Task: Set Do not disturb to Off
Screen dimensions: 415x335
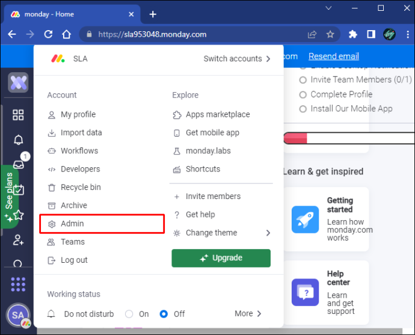Action: tap(164, 314)
